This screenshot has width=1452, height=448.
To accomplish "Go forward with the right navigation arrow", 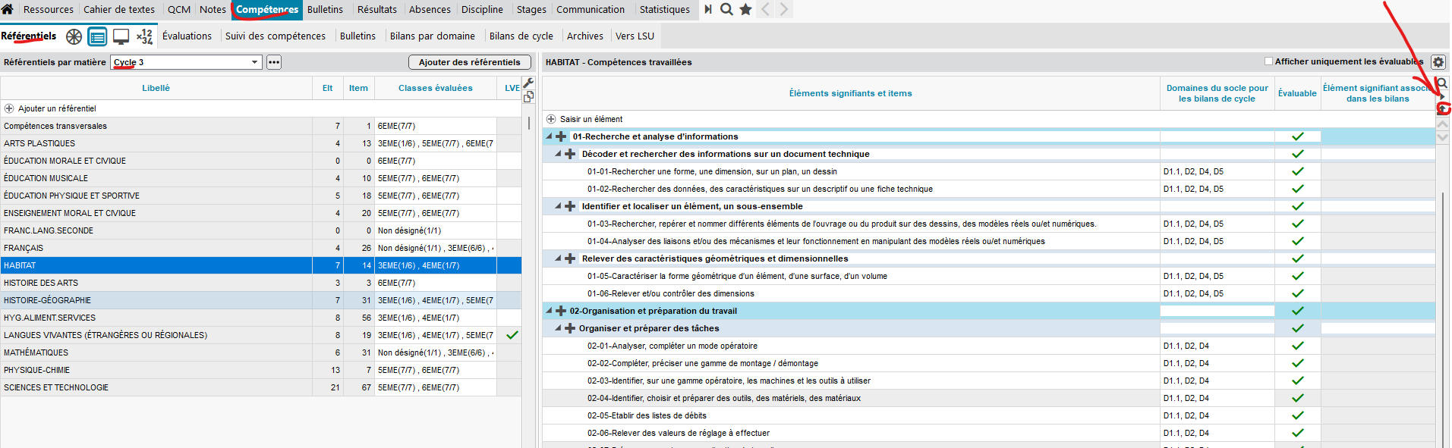I will [784, 9].
